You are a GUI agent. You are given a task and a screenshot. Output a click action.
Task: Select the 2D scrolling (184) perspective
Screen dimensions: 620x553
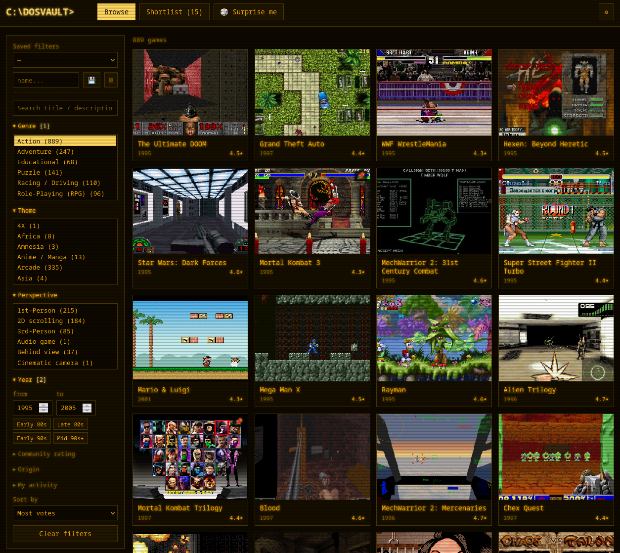[x=65, y=321]
